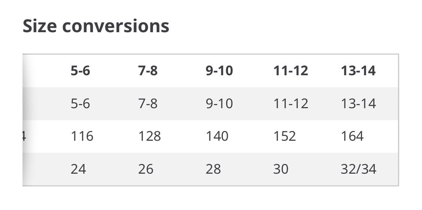Click the "Size conversions" heading
Viewport: 422px width, 210px height.
pyautogui.click(x=96, y=26)
